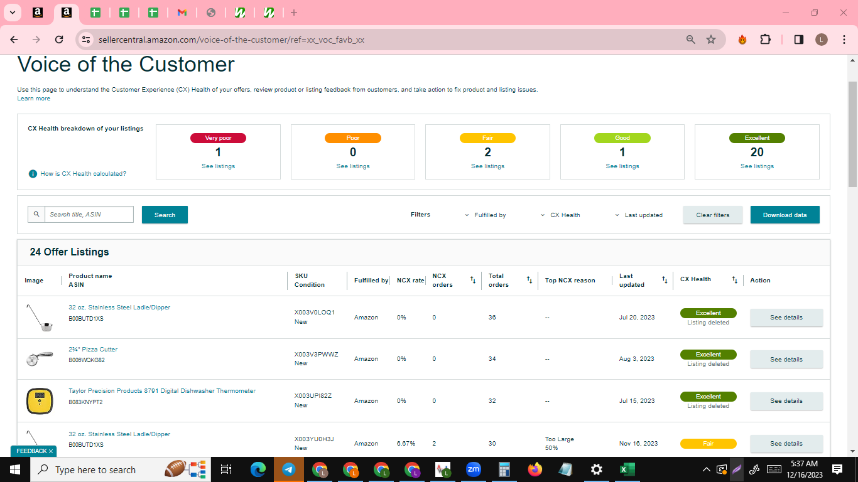Click the 6.67% NCX rate value

406,444
